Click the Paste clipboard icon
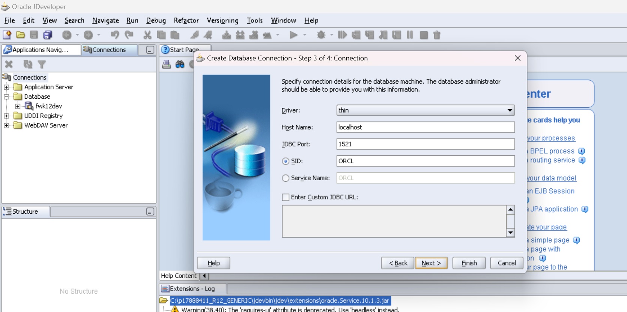627x312 pixels. pos(175,35)
